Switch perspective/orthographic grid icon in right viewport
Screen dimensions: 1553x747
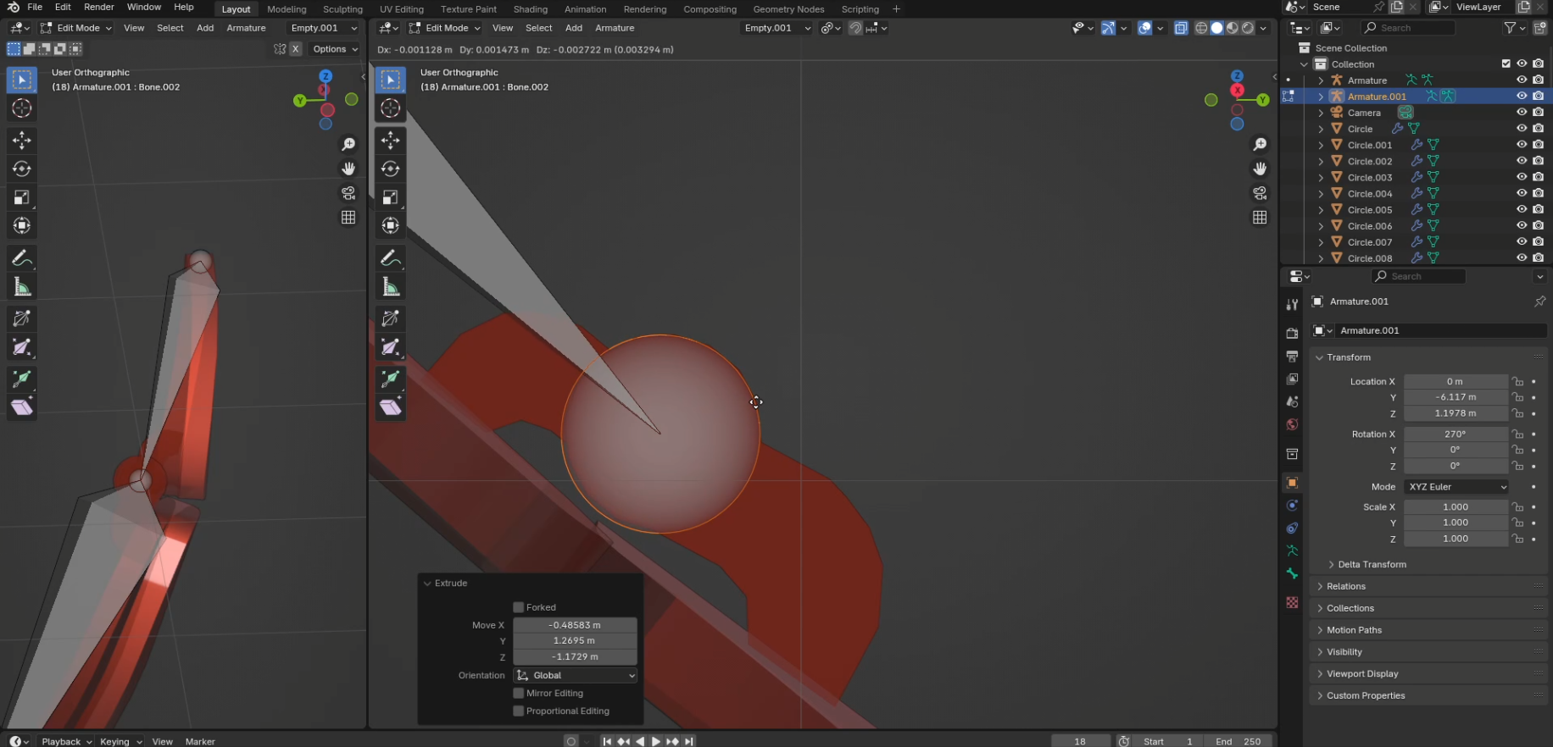(1260, 218)
